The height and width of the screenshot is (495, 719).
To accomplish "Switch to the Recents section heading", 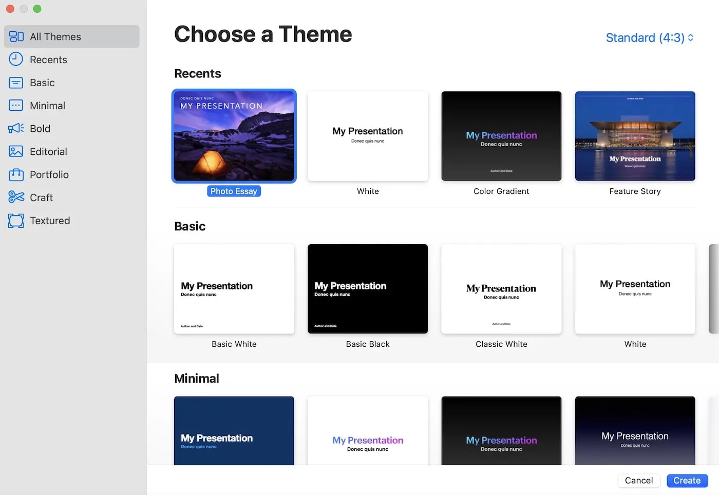I will [x=198, y=73].
